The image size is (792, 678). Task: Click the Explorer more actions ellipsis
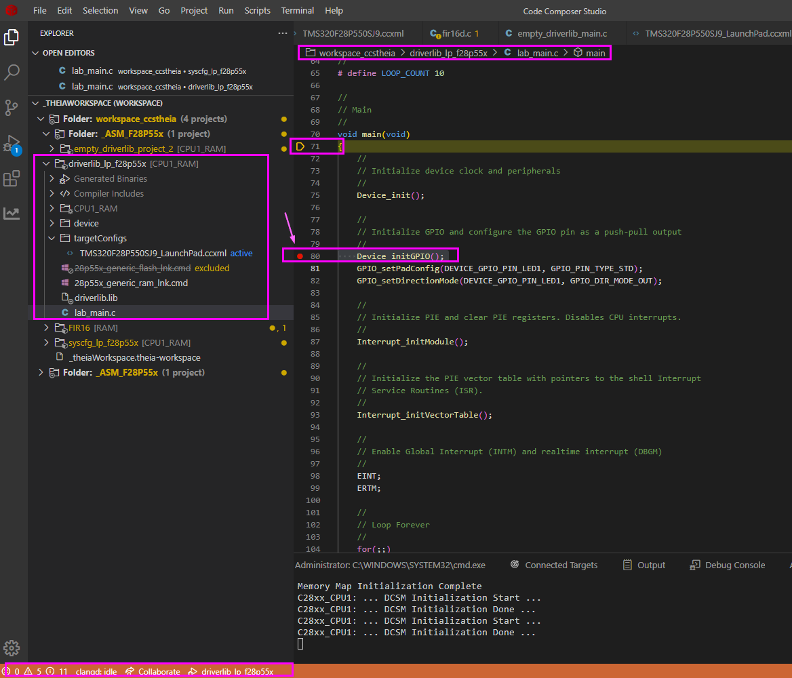tap(282, 33)
